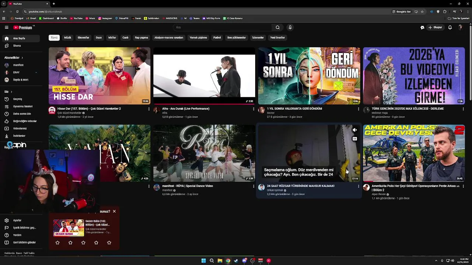The image size is (472, 265).
Task: Open the Windows Start button
Action: 204,261
